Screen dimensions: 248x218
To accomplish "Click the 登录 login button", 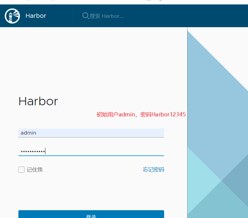I will (91, 214).
